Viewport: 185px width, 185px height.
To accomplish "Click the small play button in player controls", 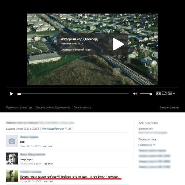I will (x=11, y=94).
